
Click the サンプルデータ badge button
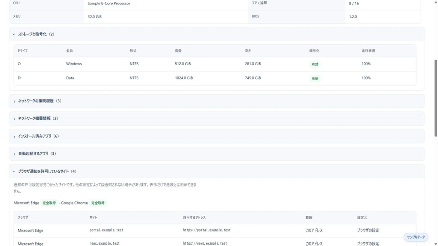coord(416,237)
